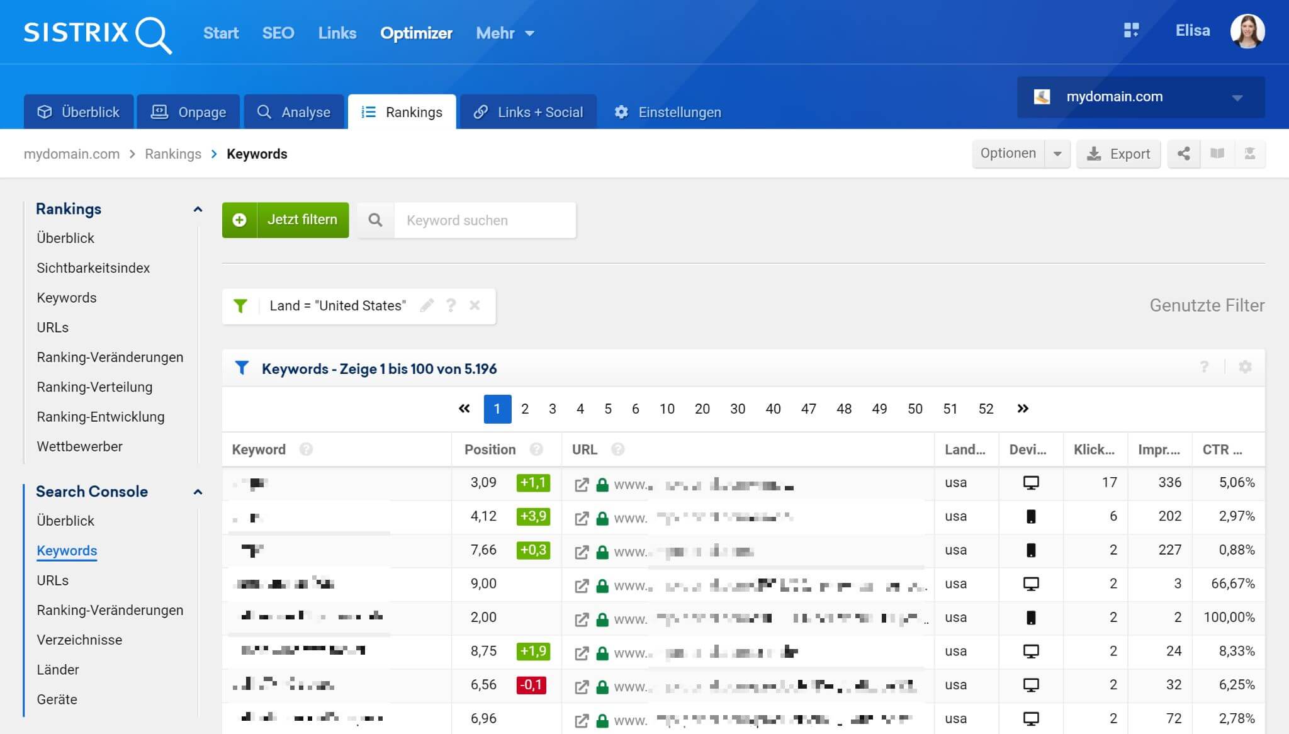Open Elisa's profile avatar
Viewport: 1289px width, 734px height.
pos(1247,31)
